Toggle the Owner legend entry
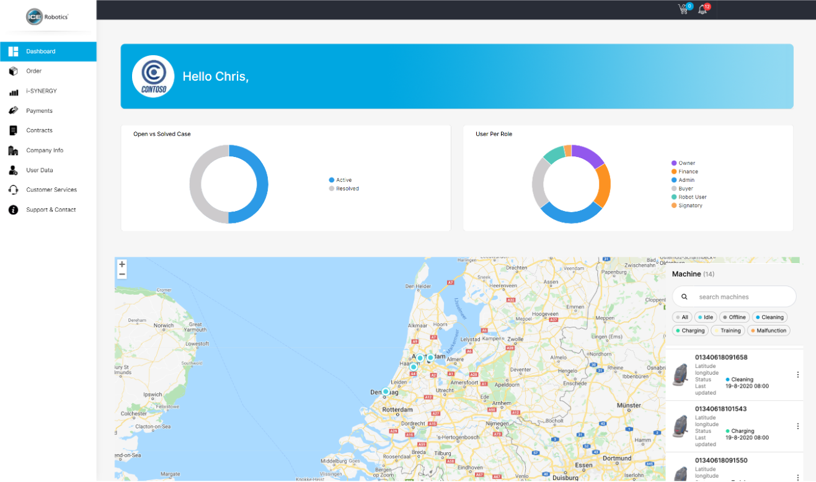 (x=683, y=163)
